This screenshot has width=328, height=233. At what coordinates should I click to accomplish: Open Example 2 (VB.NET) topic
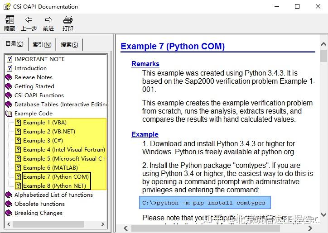[49, 132]
